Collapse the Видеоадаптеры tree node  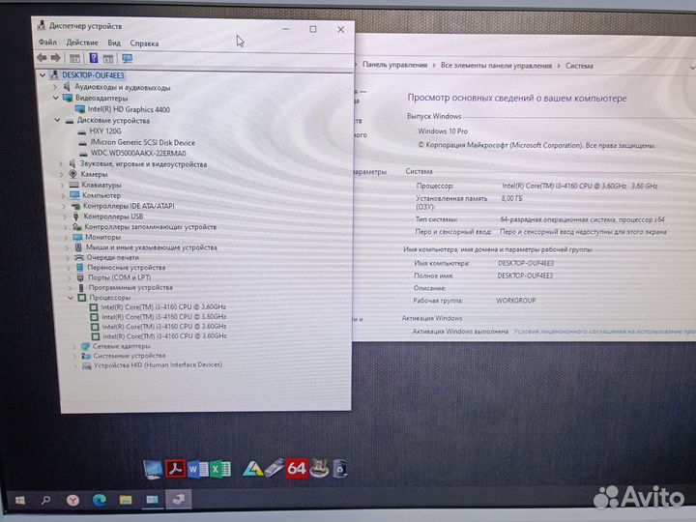(56, 98)
